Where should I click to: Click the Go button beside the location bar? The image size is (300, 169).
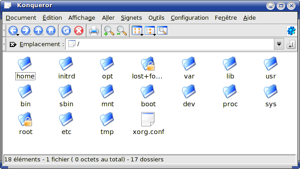(291, 44)
